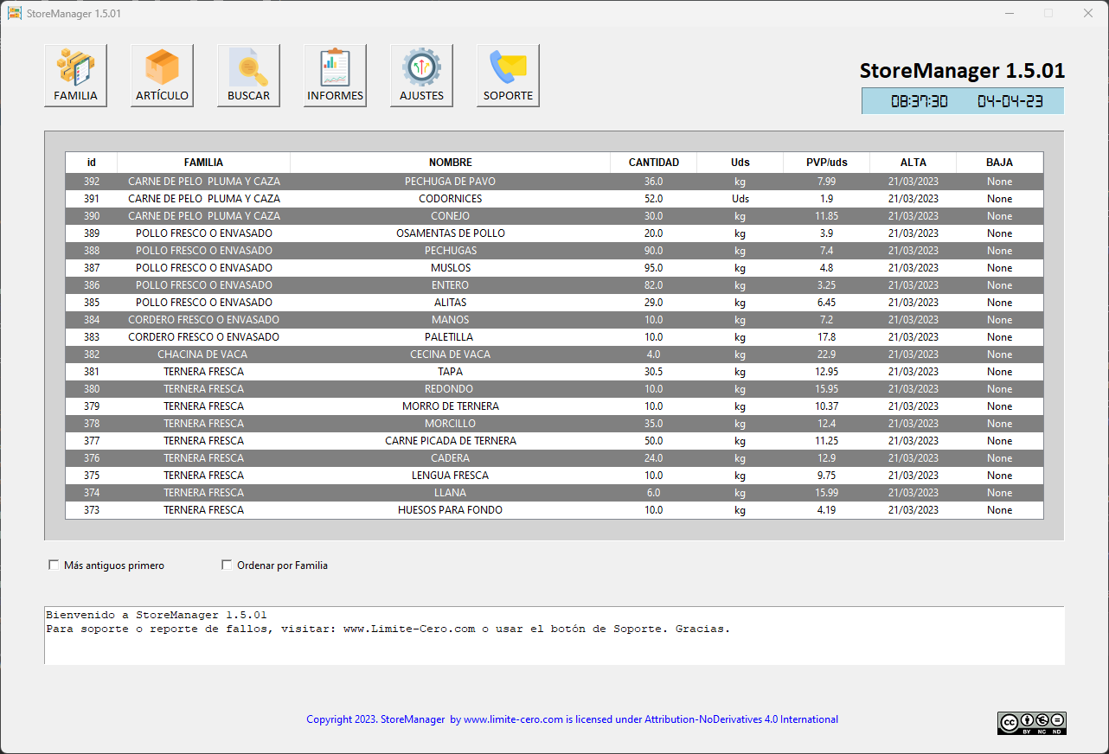Open INFORMES reports icon button
The width and height of the screenshot is (1109, 754).
(x=336, y=76)
